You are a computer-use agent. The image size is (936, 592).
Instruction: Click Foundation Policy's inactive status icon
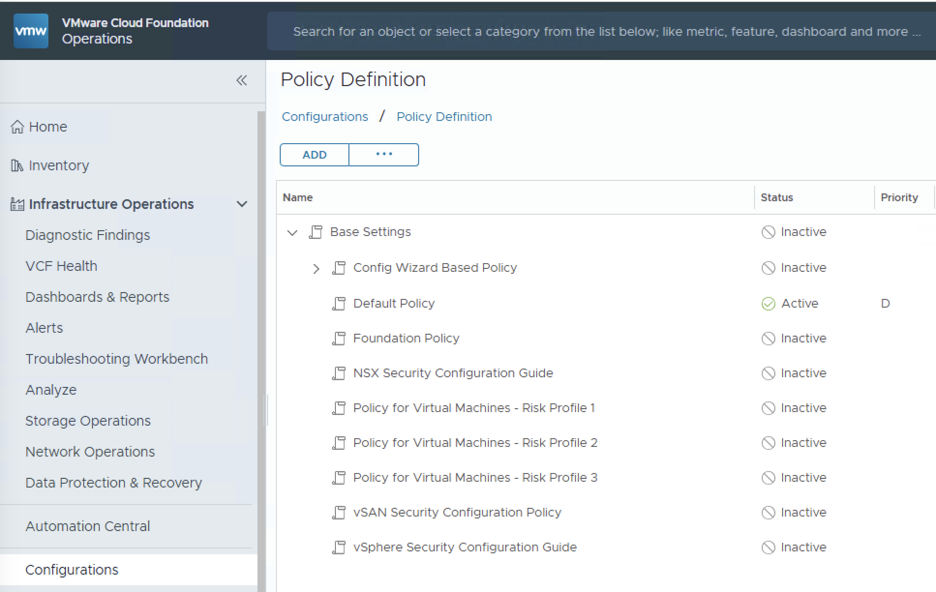(x=768, y=339)
